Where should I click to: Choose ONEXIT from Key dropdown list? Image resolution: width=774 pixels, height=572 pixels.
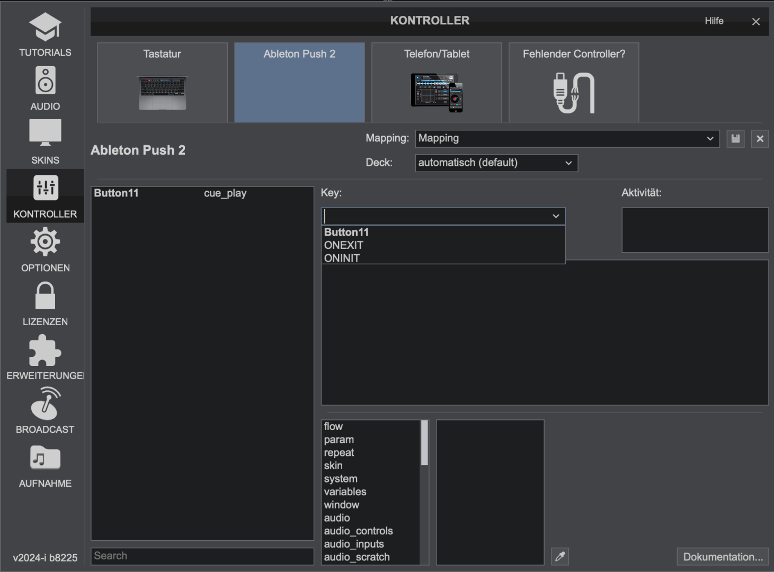[x=443, y=245]
